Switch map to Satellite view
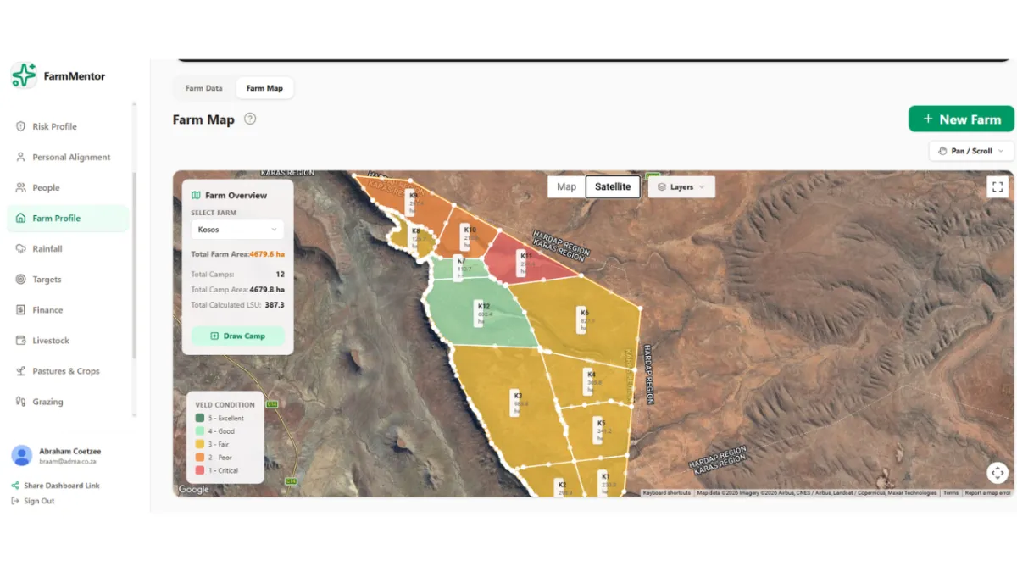Screen dimensions: 1017x572 pyautogui.click(x=613, y=187)
